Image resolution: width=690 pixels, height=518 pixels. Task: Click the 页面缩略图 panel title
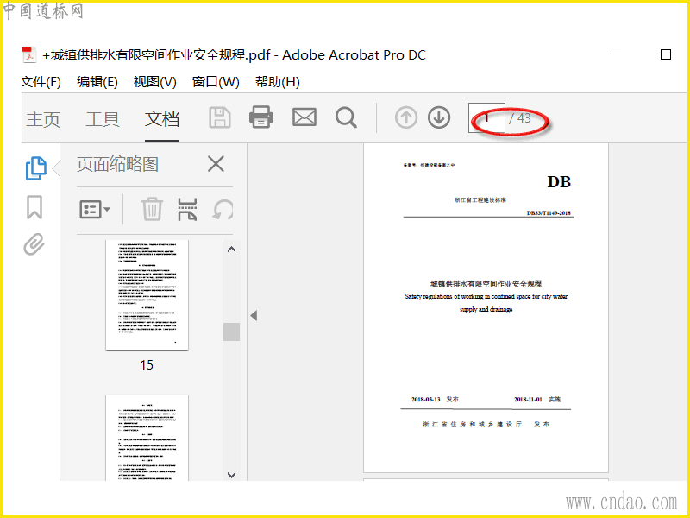(x=117, y=164)
